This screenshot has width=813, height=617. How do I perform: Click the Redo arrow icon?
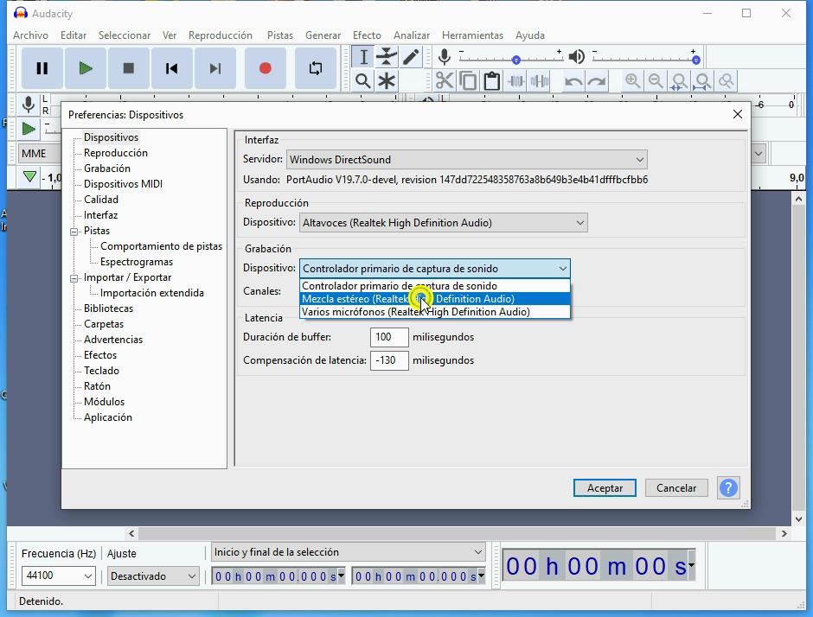pos(598,81)
